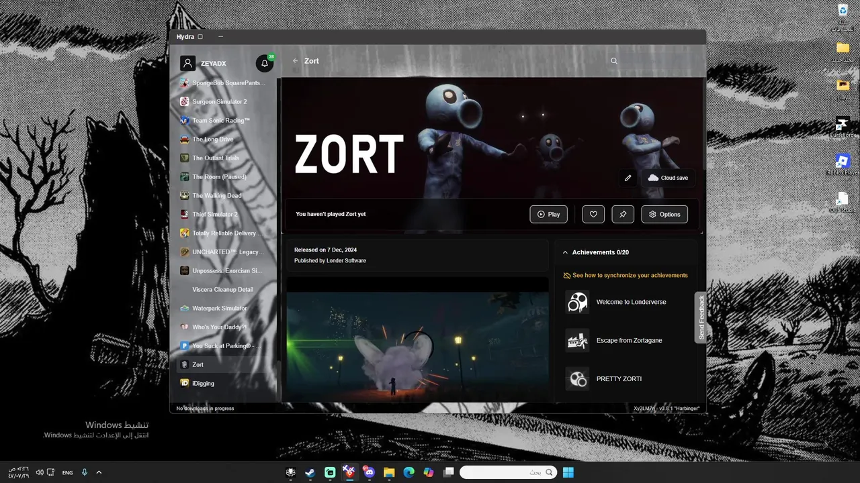Go back using the arrow beside Zort

[295, 60]
